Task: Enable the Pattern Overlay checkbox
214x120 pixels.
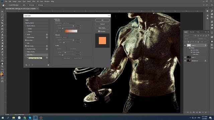Action: pyautogui.click(x=26, y=52)
